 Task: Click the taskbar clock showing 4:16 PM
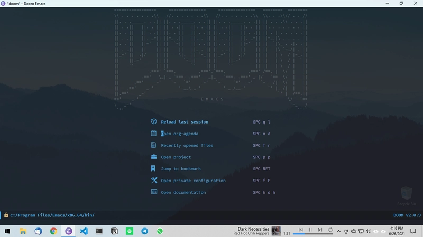397,231
